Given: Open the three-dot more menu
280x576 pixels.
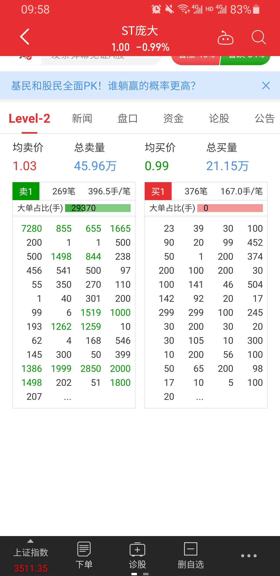Looking at the screenshot, I should (x=249, y=556).
